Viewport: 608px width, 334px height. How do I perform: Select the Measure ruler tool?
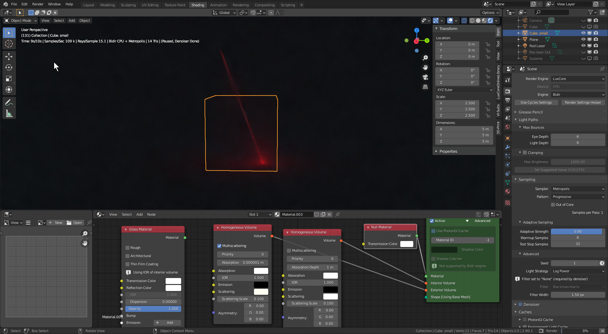click(x=9, y=114)
